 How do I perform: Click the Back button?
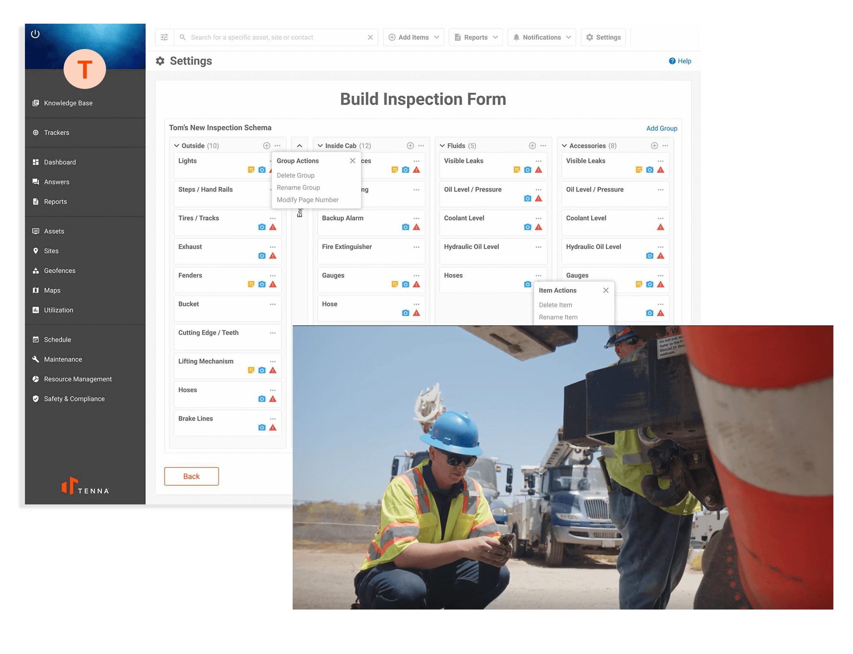pyautogui.click(x=191, y=476)
